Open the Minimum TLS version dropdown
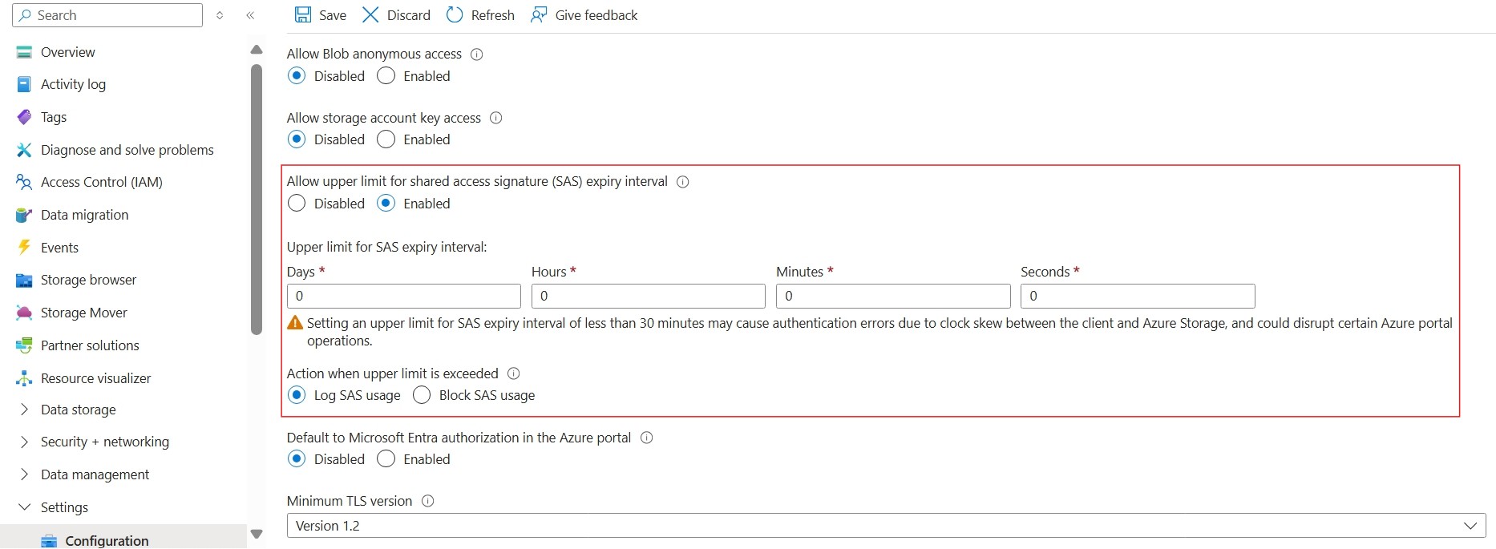Viewport: 1496px width, 549px height. (x=886, y=526)
